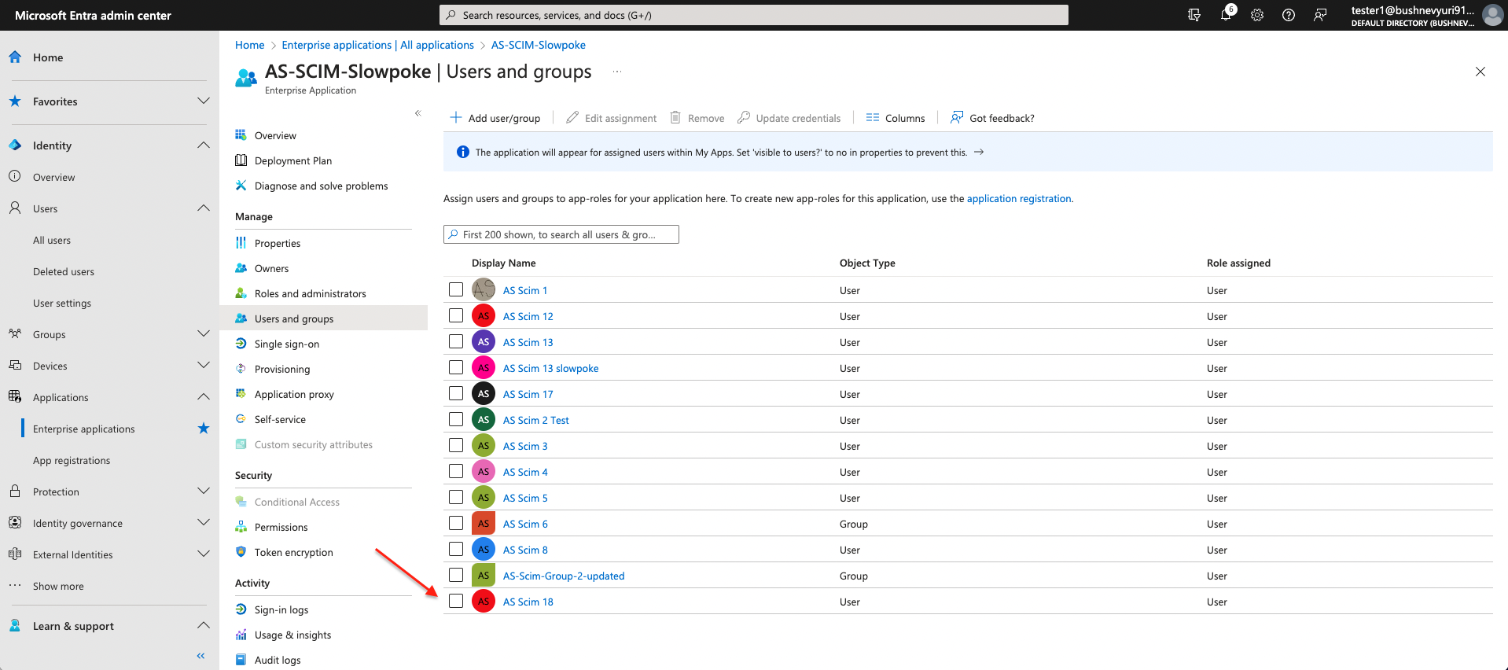Image resolution: width=1508 pixels, height=670 pixels.
Task: Check the box for AS Scim 17
Action: 456,393
